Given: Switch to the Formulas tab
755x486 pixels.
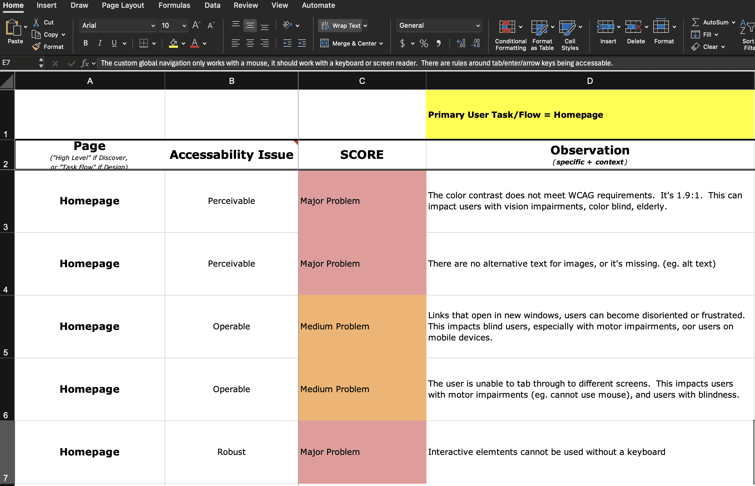Looking at the screenshot, I should [174, 5].
